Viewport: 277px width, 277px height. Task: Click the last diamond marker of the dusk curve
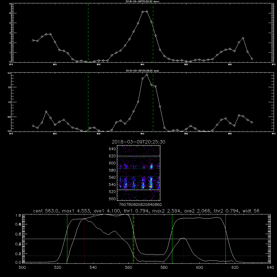click(252, 122)
